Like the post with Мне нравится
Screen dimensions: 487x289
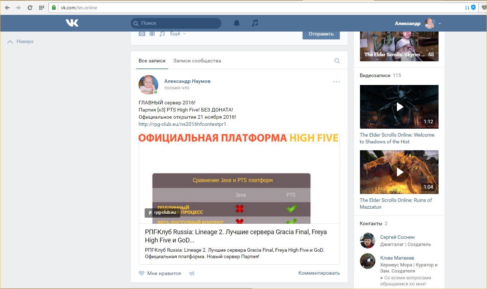[x=160, y=273]
